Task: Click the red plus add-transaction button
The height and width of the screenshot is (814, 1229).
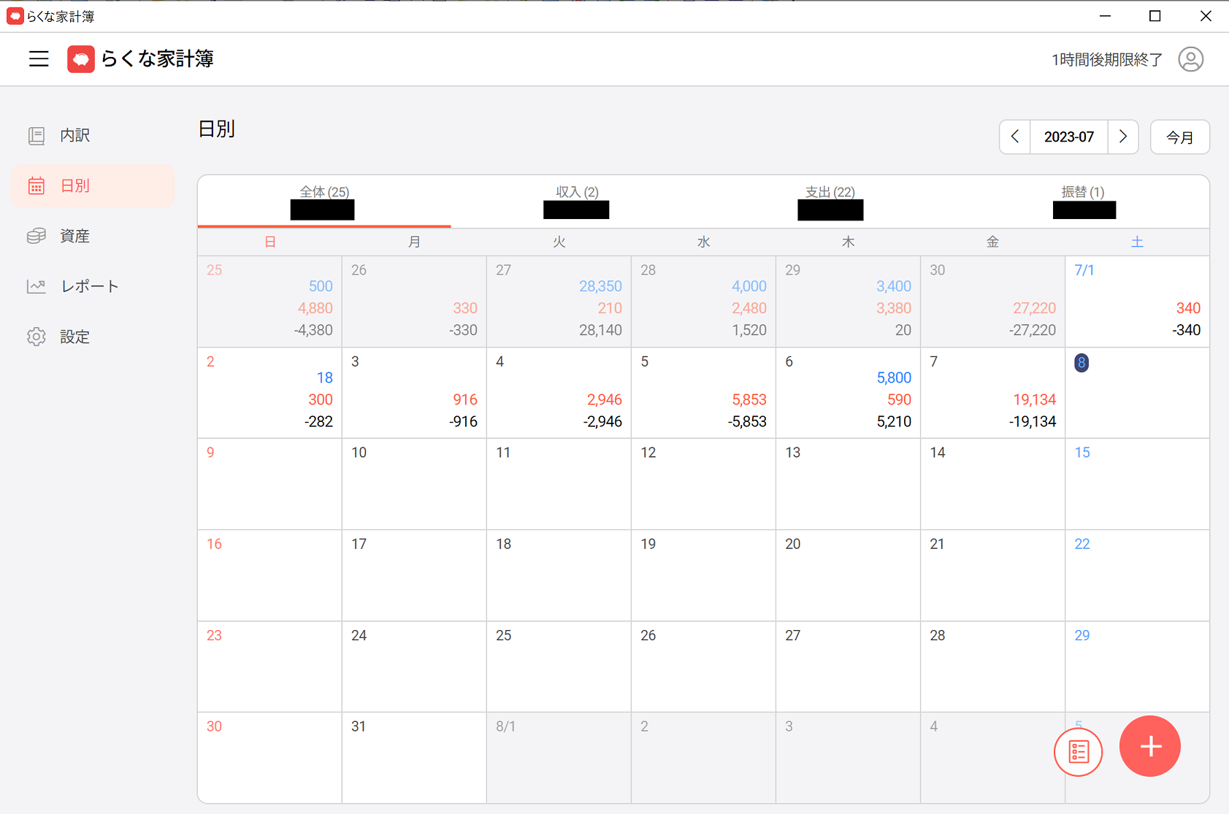Action: [1149, 746]
